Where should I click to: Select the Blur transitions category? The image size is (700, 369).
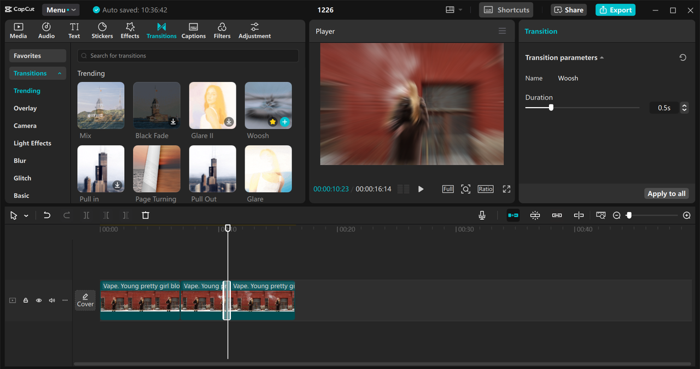(20, 161)
